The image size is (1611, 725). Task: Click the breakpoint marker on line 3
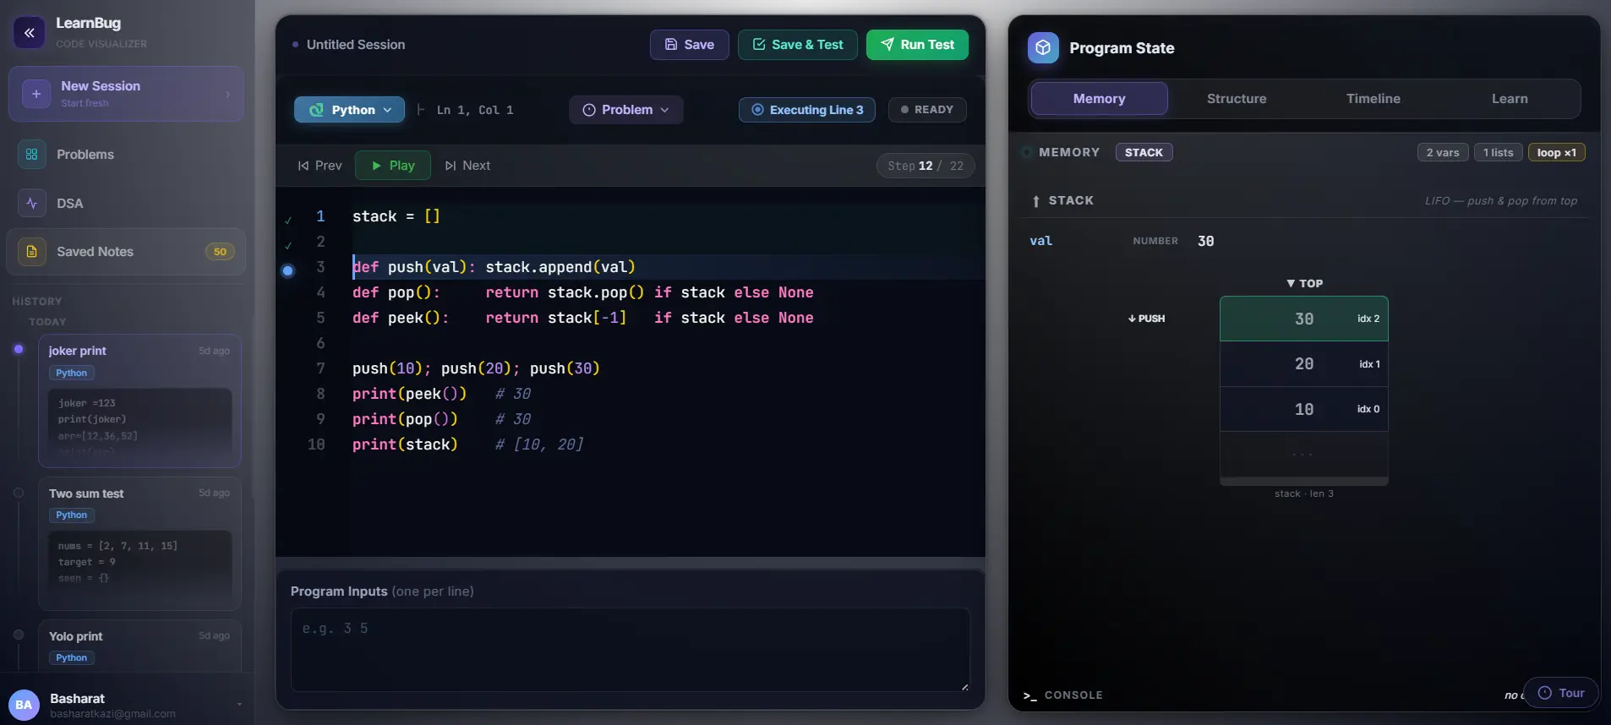point(288,270)
